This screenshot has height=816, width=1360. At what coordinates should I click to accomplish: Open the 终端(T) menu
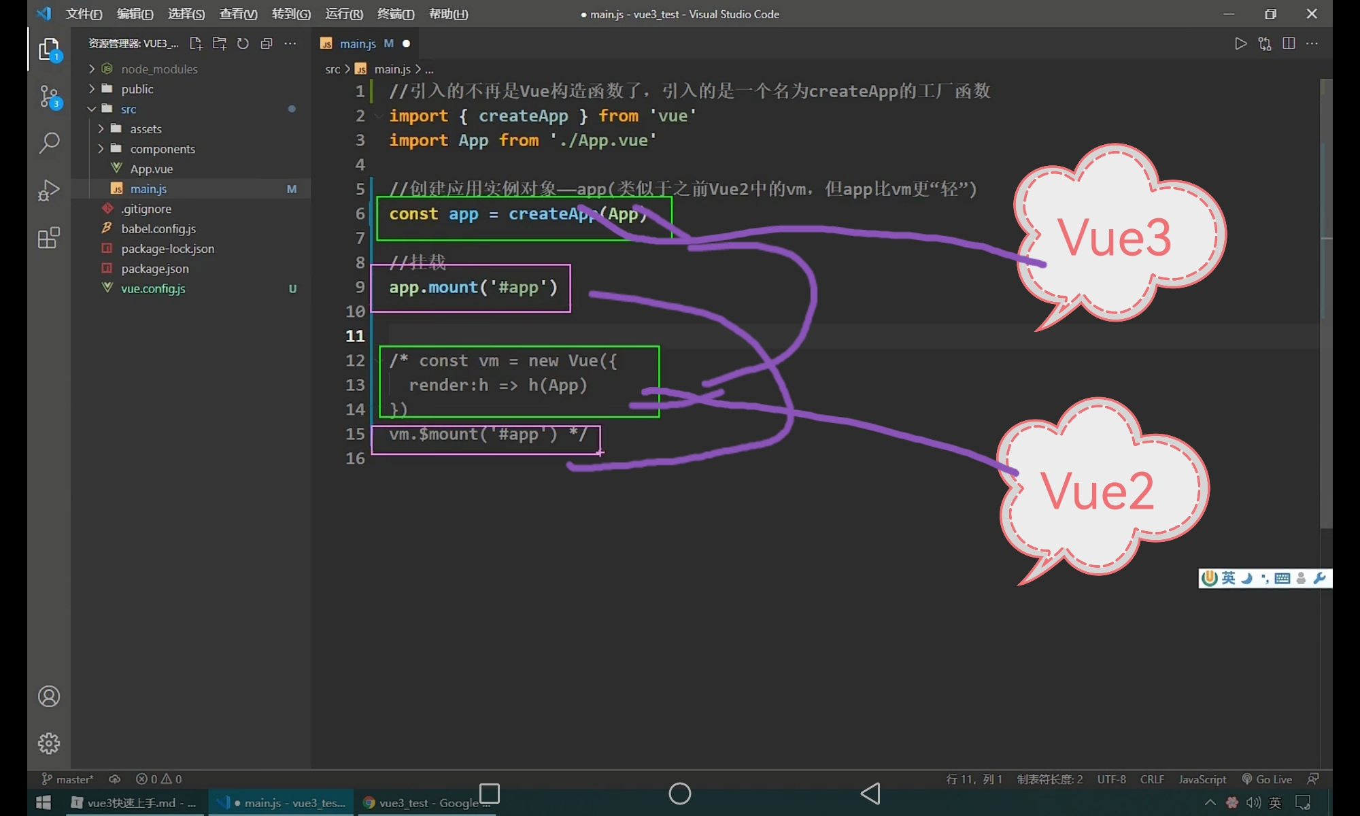[x=395, y=14]
